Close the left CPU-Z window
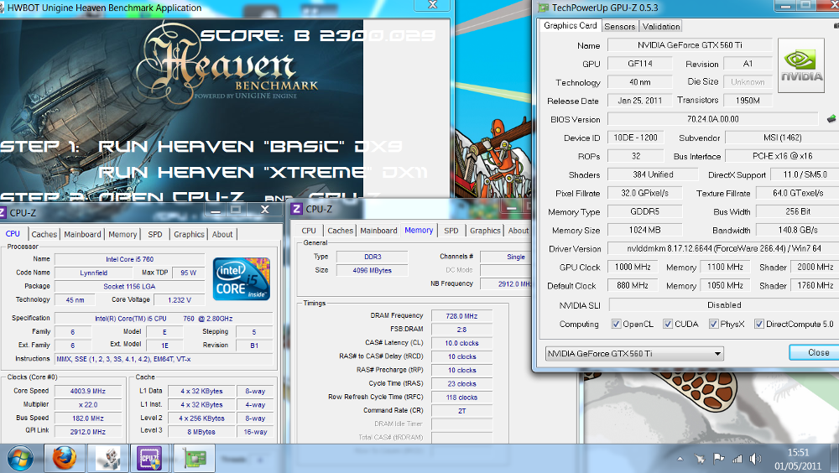 [x=264, y=209]
